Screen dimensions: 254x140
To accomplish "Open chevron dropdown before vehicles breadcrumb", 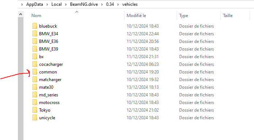I will (118, 4).
